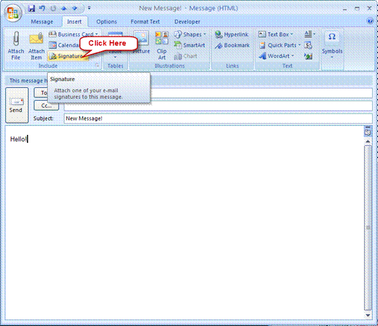Image resolution: width=378 pixels, height=326 pixels.
Task: Open the Signature dropdown
Action: pyautogui.click(x=68, y=56)
